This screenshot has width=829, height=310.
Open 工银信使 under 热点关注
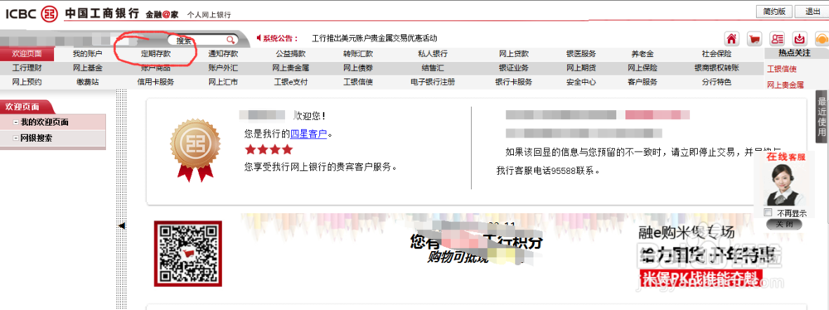pyautogui.click(x=782, y=69)
